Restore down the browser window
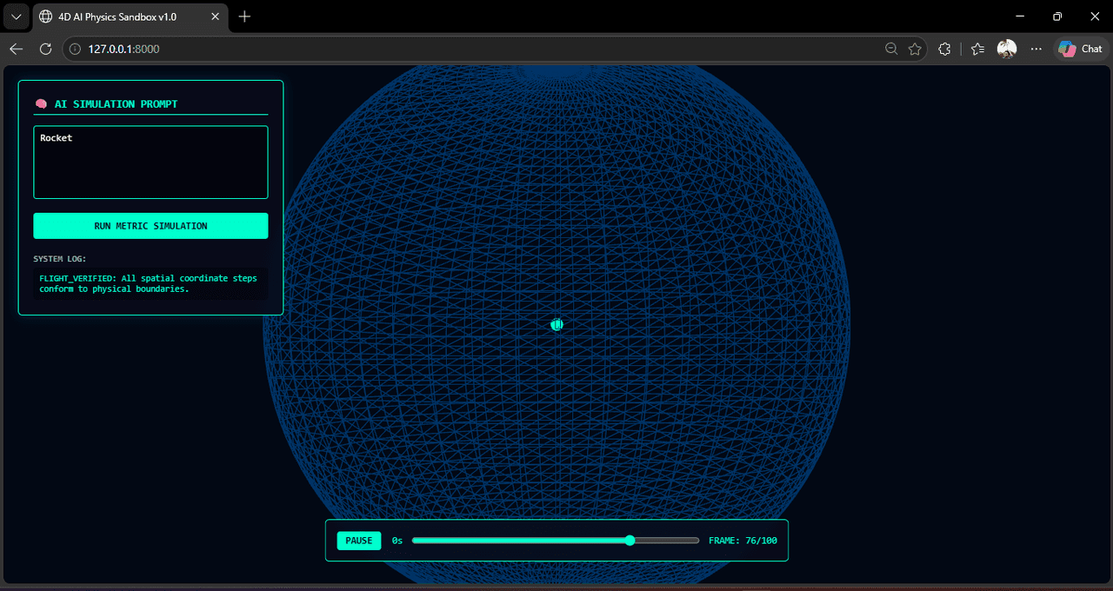The image size is (1113, 591). (x=1057, y=17)
